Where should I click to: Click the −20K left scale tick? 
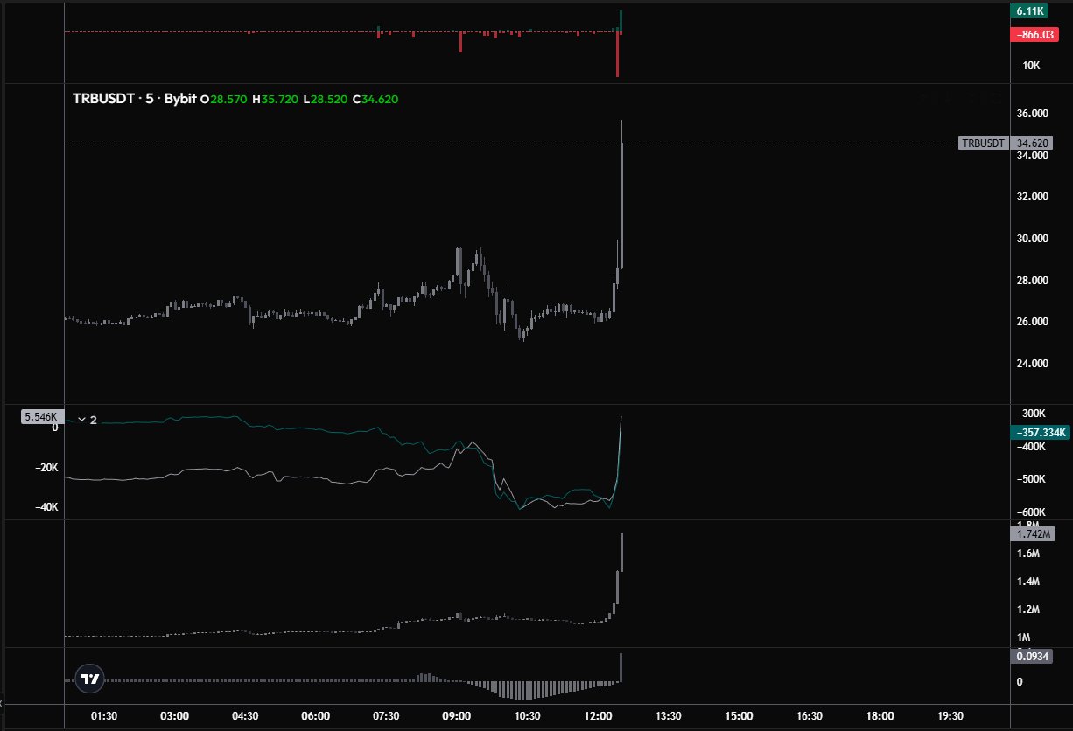[x=46, y=468]
